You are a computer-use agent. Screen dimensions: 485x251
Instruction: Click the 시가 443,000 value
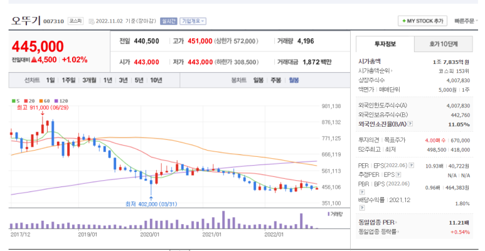click(146, 62)
